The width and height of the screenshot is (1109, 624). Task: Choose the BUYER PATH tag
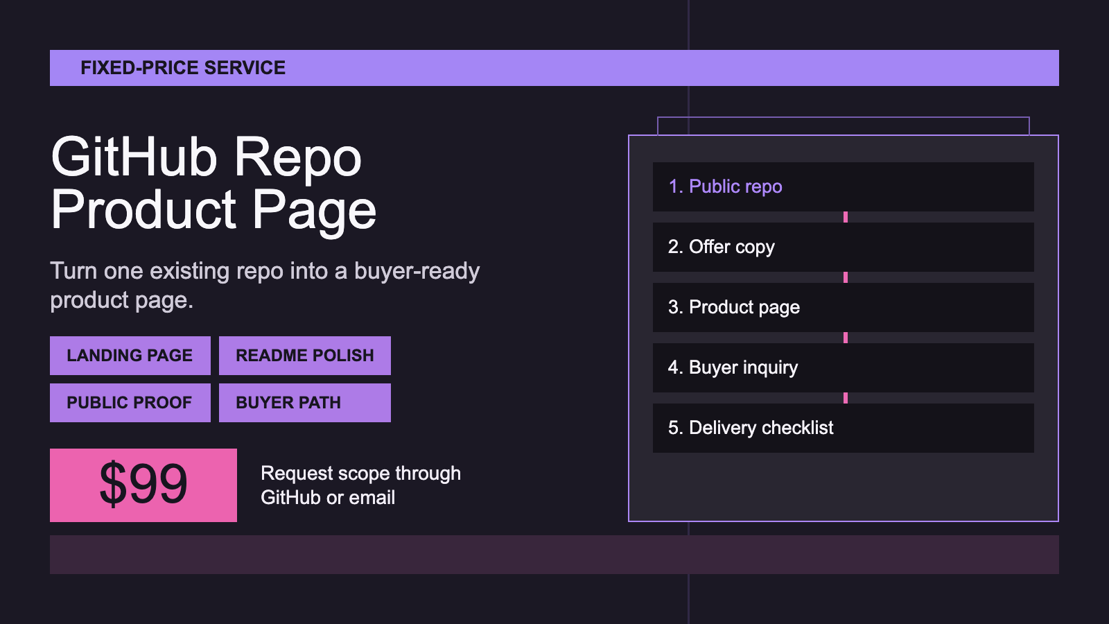305,403
